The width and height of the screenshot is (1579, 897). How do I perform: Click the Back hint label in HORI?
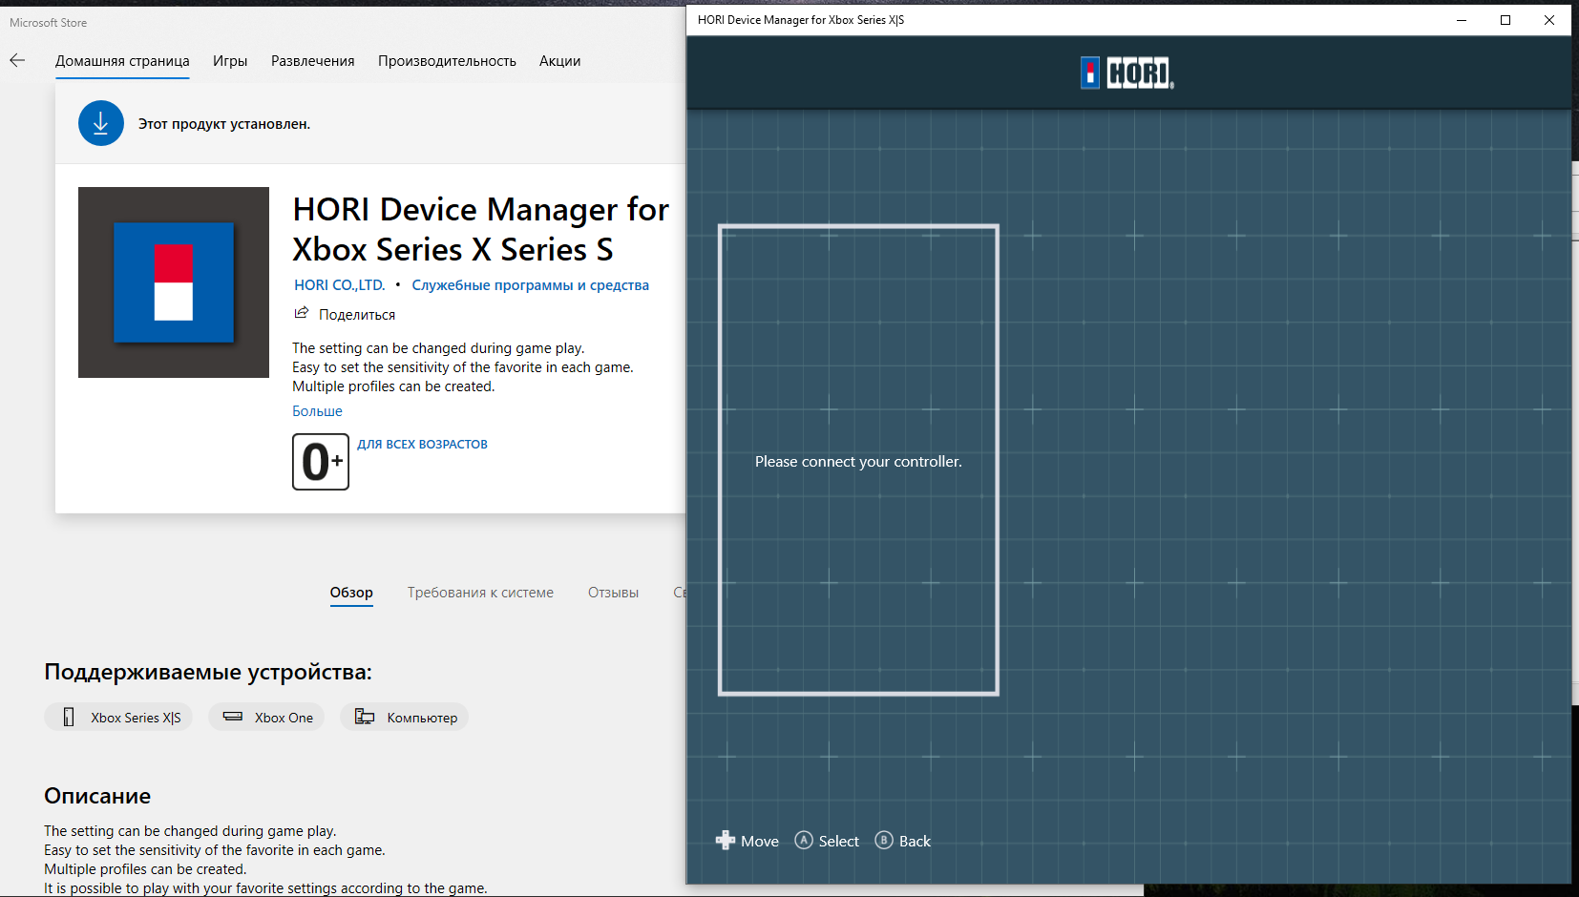click(x=915, y=841)
